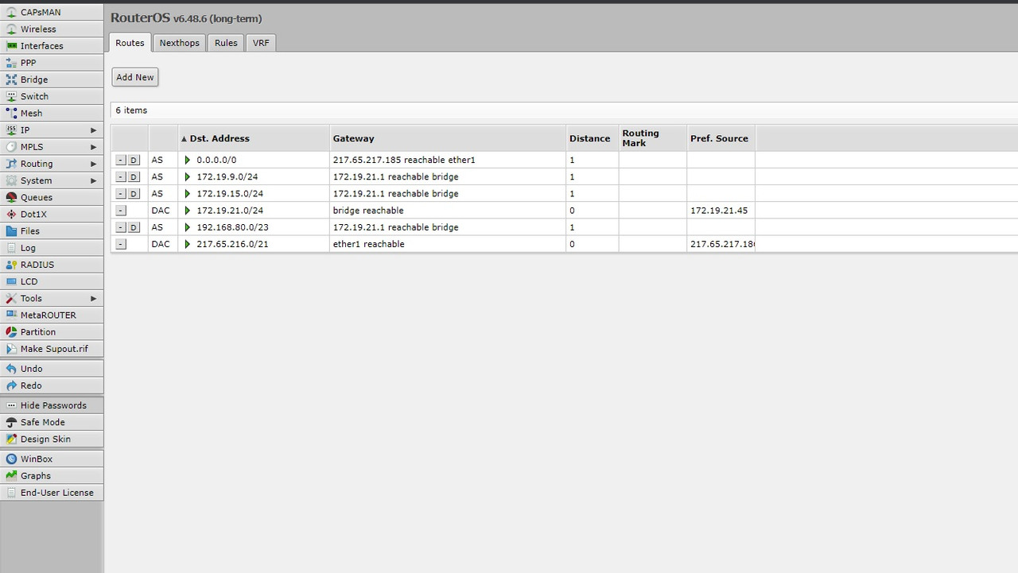The image size is (1018, 573).
Task: Disable the 172.19.9.0/24 route
Action: coord(134,177)
